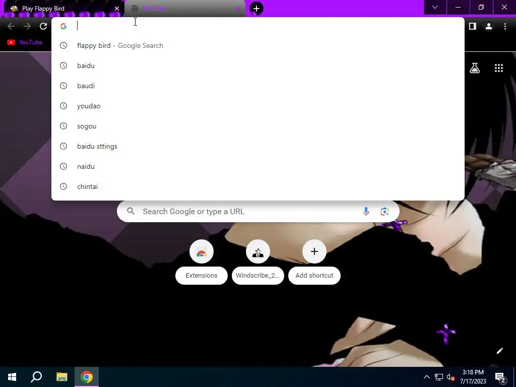Select the 'baudi' suggestion

[x=258, y=86]
